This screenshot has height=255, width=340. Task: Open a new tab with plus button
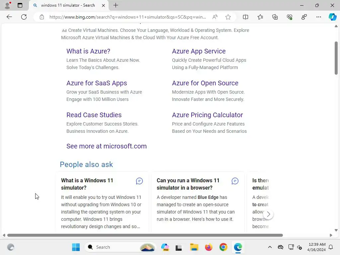coord(116,5)
